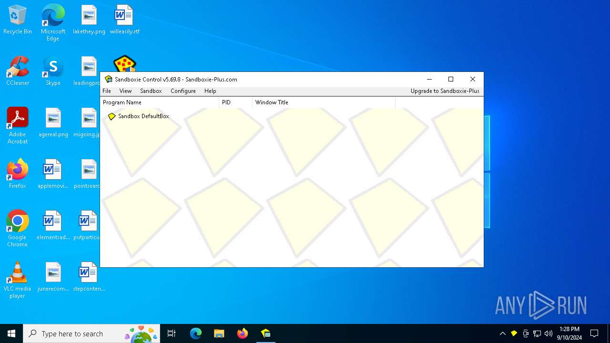
Task: Sort by PID column header
Action: point(235,102)
